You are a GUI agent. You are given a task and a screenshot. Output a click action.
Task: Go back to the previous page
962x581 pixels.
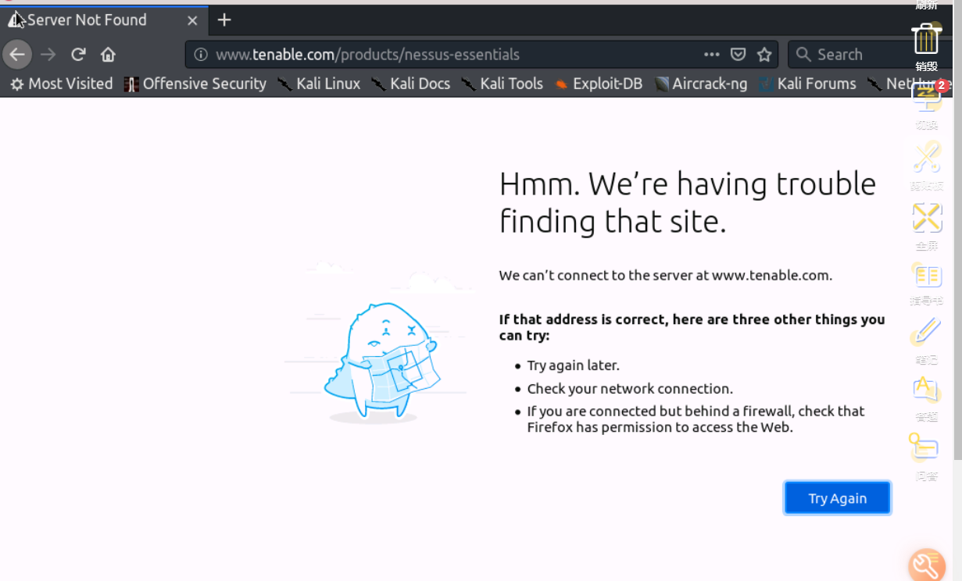point(17,55)
